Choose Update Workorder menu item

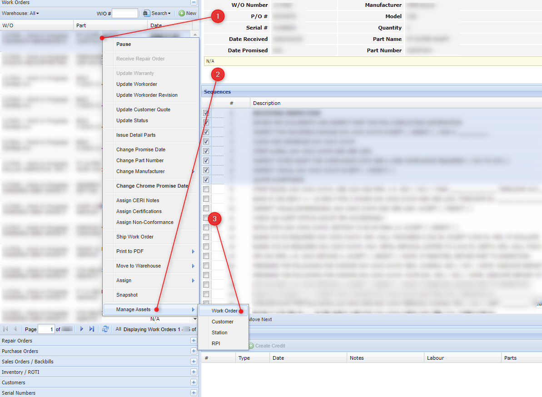[x=151, y=84]
